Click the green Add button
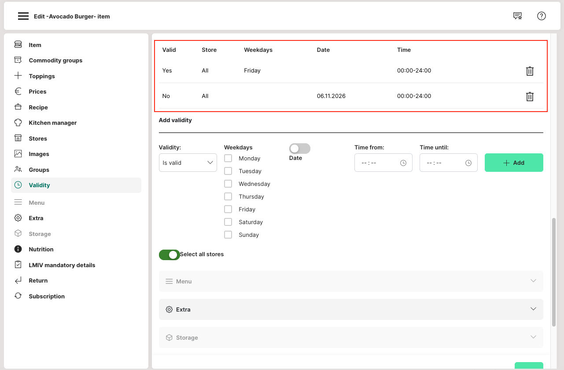The height and width of the screenshot is (370, 564). click(513, 163)
